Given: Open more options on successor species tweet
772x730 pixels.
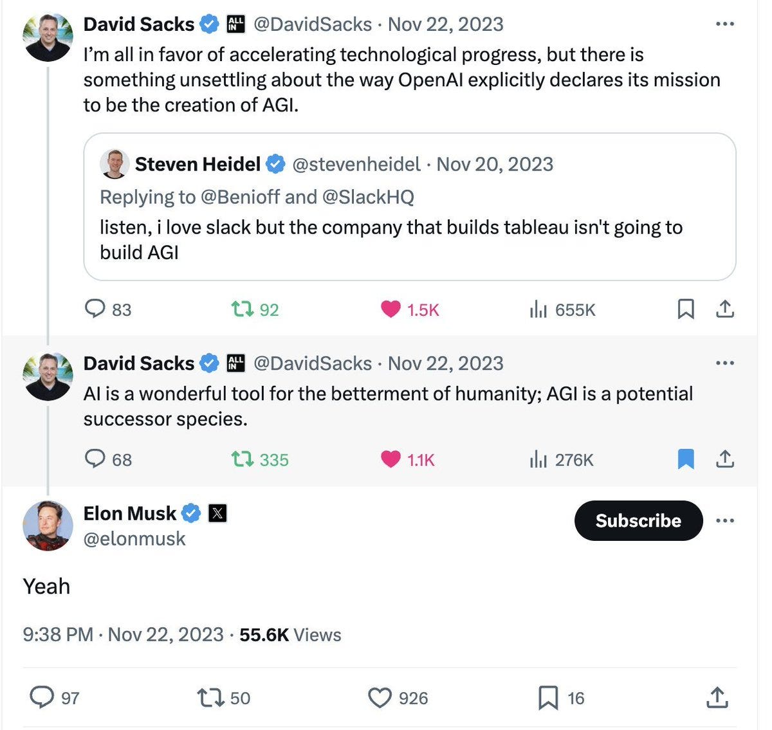Looking at the screenshot, I should pyautogui.click(x=724, y=363).
